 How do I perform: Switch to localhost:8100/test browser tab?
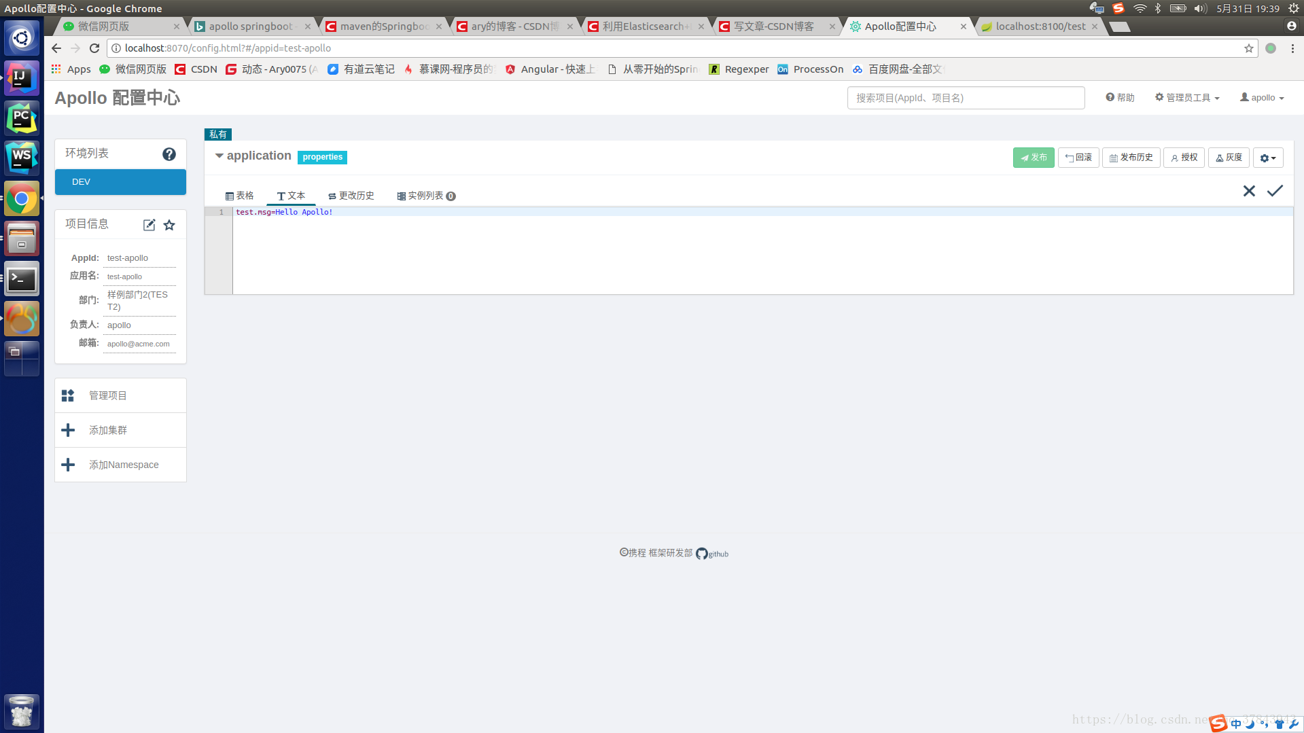click(1040, 26)
